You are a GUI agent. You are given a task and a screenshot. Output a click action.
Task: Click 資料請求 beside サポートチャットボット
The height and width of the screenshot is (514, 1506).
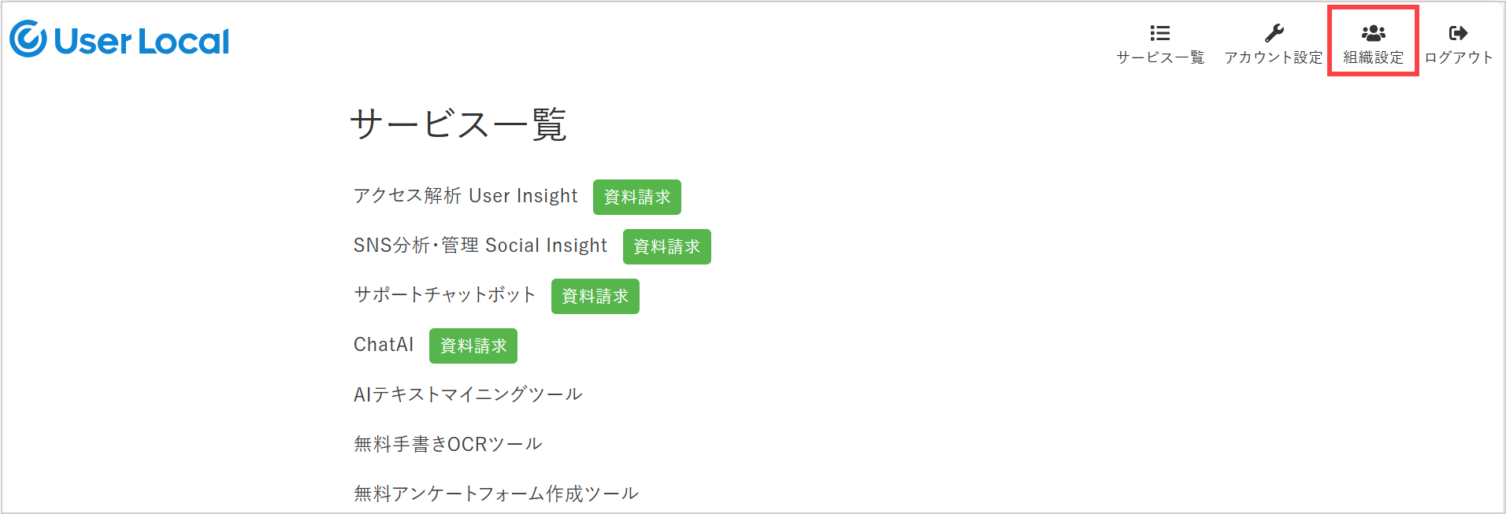595,296
